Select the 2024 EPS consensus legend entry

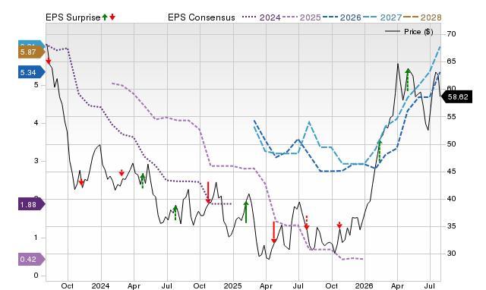pos(261,17)
